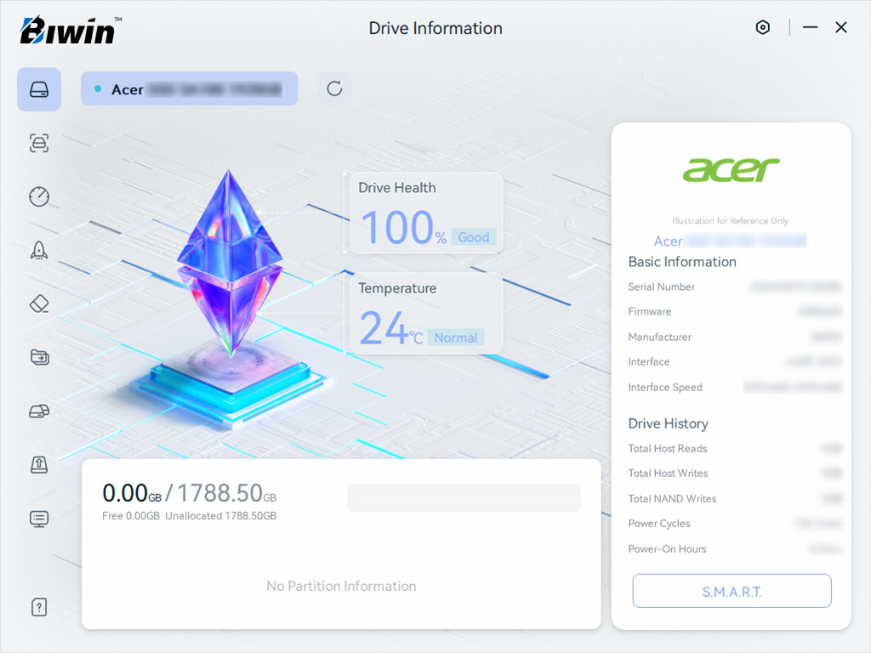Open the Drive Information sidebar icon

coord(39,89)
